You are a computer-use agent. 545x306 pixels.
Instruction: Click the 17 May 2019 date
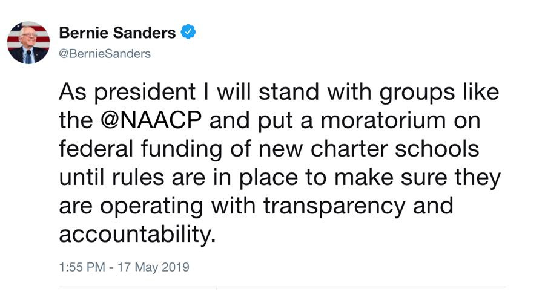pyautogui.click(x=153, y=267)
